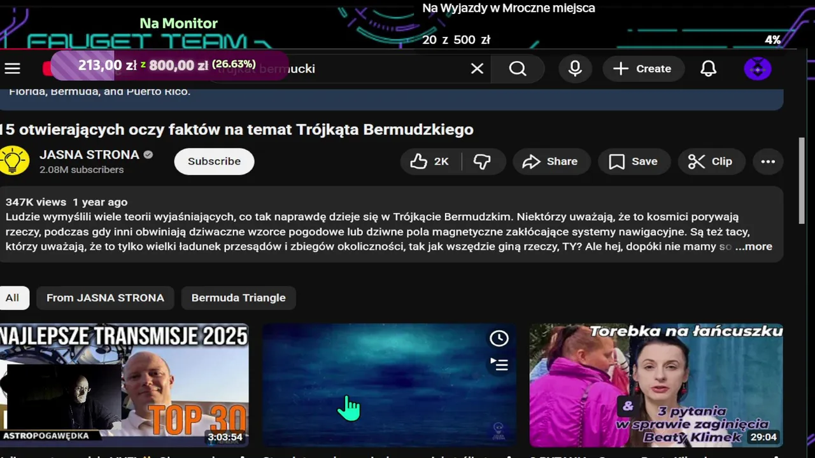Viewport: 815px width, 458px height.
Task: Click the 347K views text
Action: coord(36,202)
